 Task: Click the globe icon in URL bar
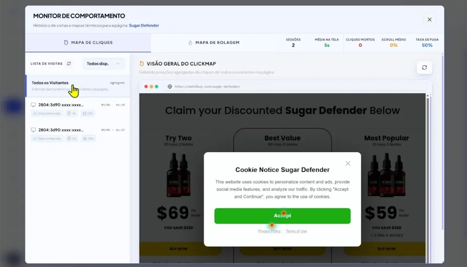[170, 87]
